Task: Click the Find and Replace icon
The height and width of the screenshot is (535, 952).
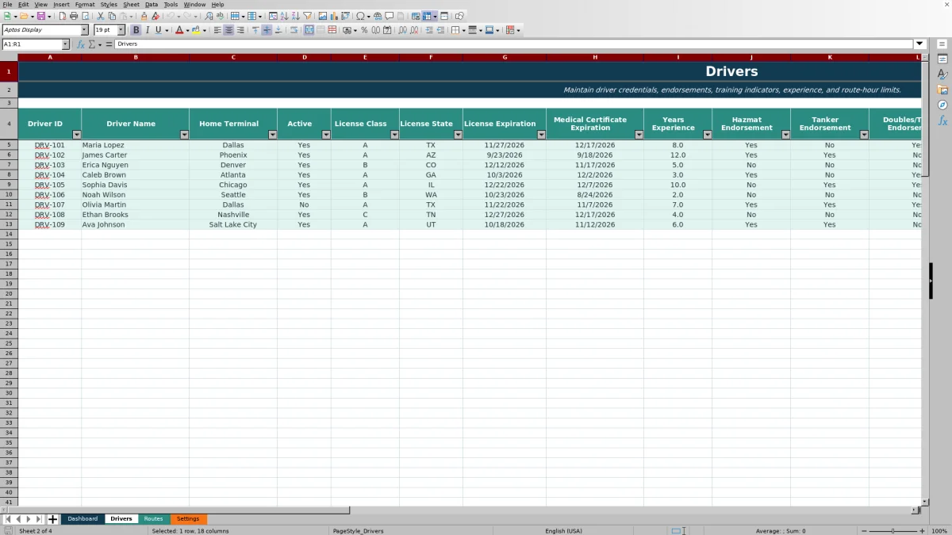Action: [x=209, y=16]
